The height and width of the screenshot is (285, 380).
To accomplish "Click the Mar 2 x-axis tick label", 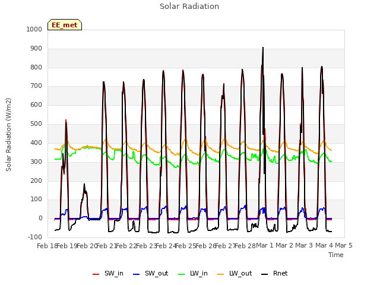I will tap(284, 245).
